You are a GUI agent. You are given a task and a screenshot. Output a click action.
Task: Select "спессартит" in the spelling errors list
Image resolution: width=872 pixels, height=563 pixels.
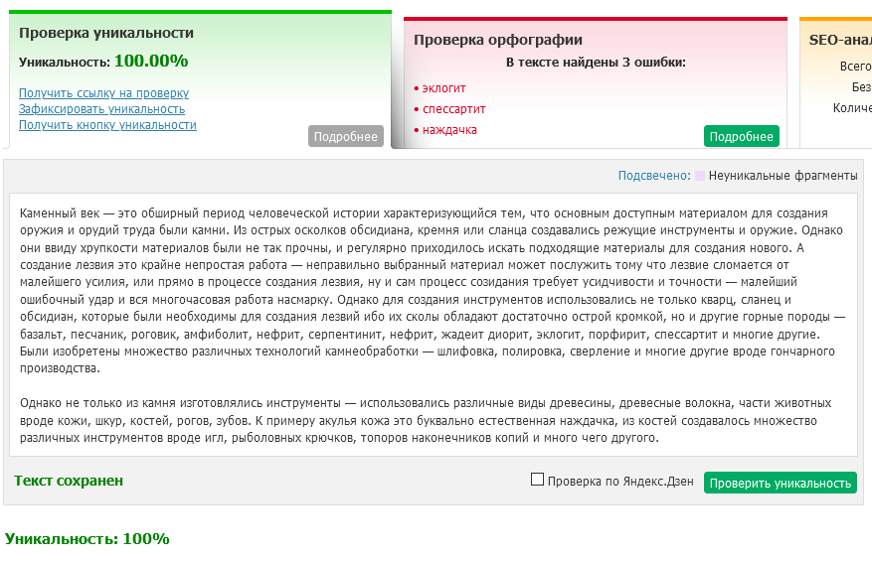(453, 109)
